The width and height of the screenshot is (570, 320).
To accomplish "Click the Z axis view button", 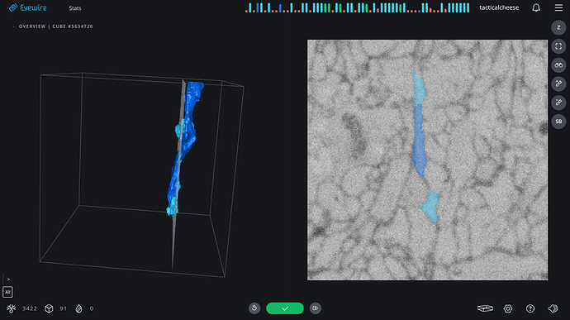I will click(558, 27).
